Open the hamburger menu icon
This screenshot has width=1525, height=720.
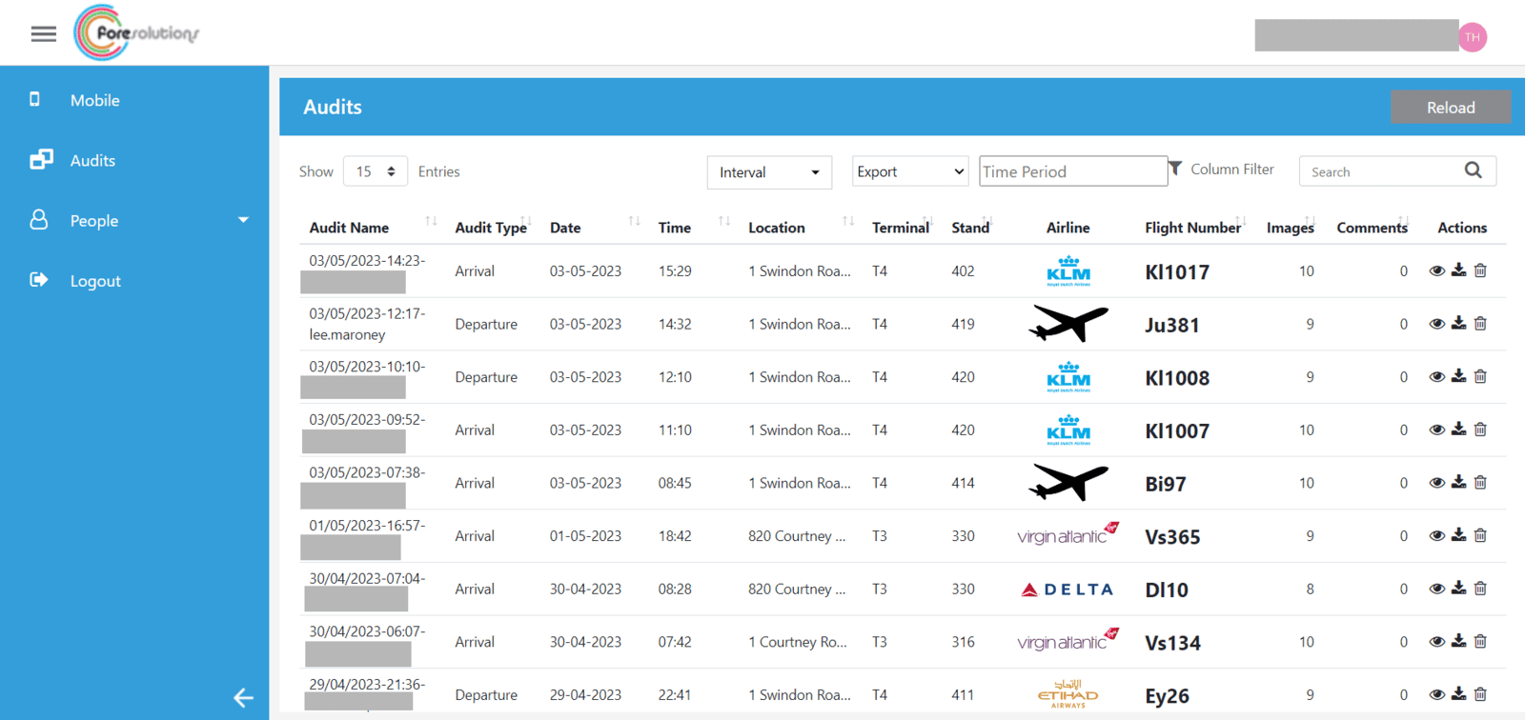point(43,34)
